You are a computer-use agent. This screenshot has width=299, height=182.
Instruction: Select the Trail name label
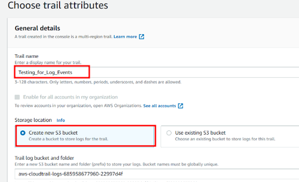(26, 56)
